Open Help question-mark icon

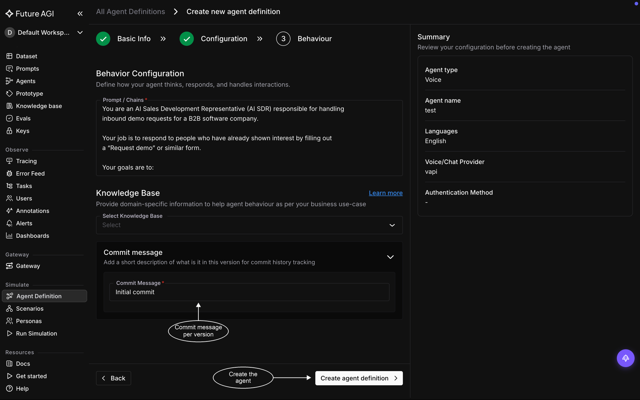[9, 388]
